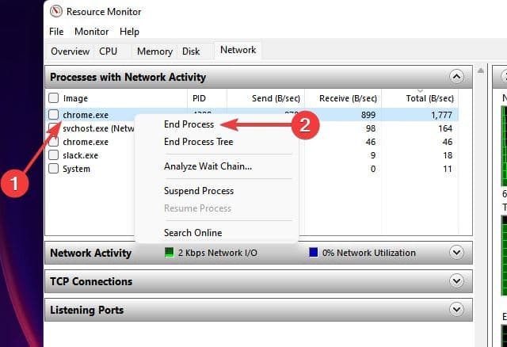
Task: Click Search Online in context menu
Action: pos(193,233)
